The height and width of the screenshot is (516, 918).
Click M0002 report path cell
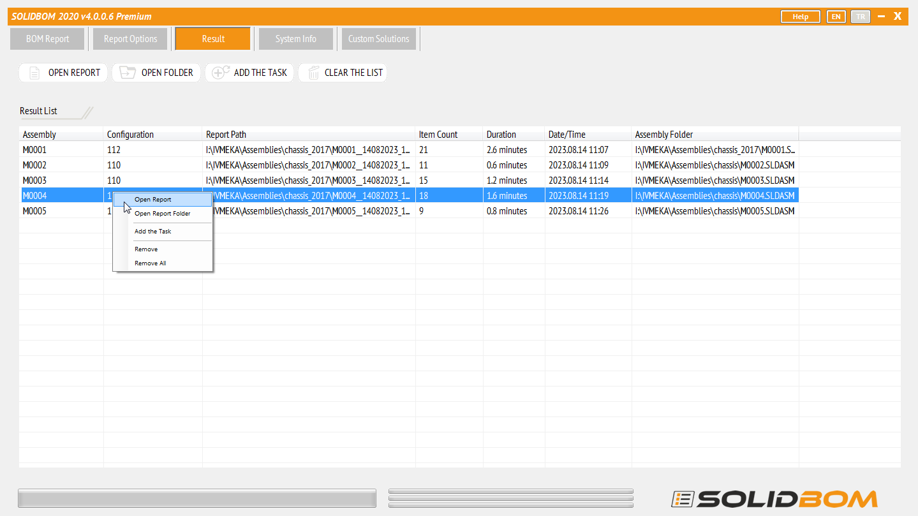tap(309, 165)
